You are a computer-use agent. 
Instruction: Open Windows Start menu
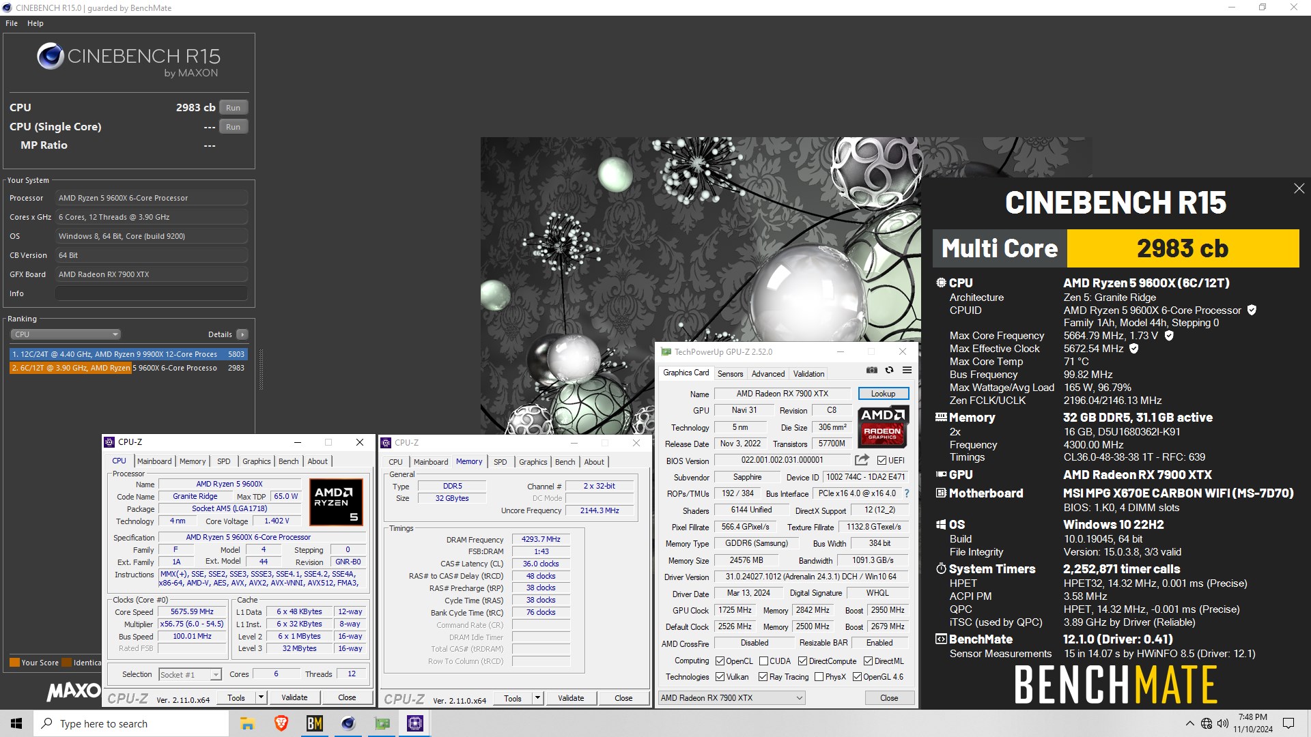click(16, 723)
